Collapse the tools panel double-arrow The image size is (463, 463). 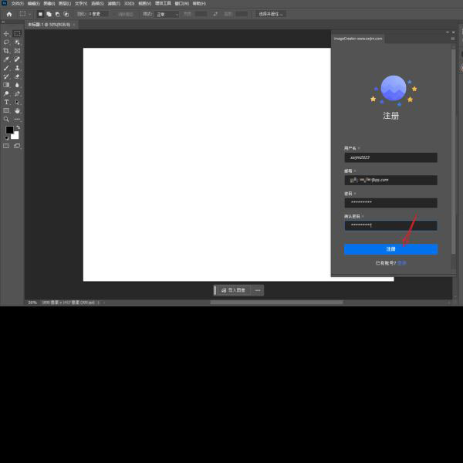coord(3,22)
